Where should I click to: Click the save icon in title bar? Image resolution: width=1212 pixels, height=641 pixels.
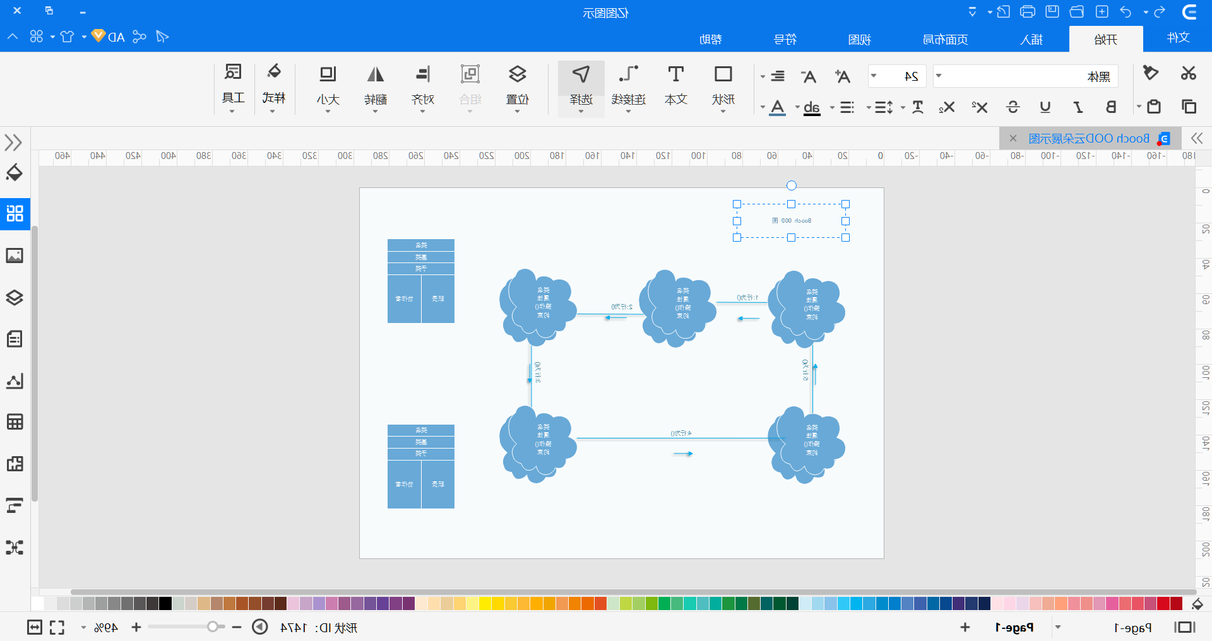pos(1052,11)
